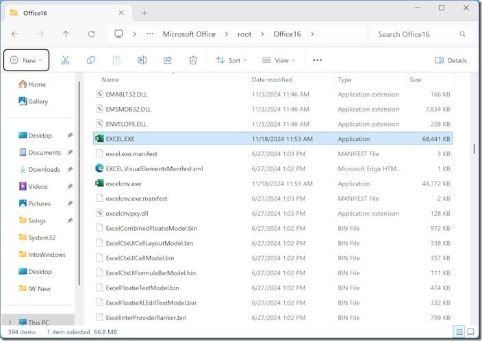Click the Excel icon of EXCEL.EXE
The height and width of the screenshot is (341, 482).
[x=99, y=139]
